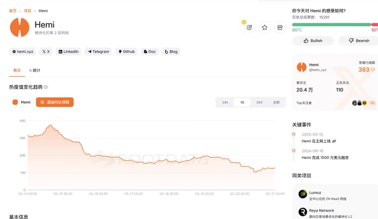Click the 2025-03-12 timeline marker
Image resolution: width=378 pixels, height=219 pixels.
(294, 134)
